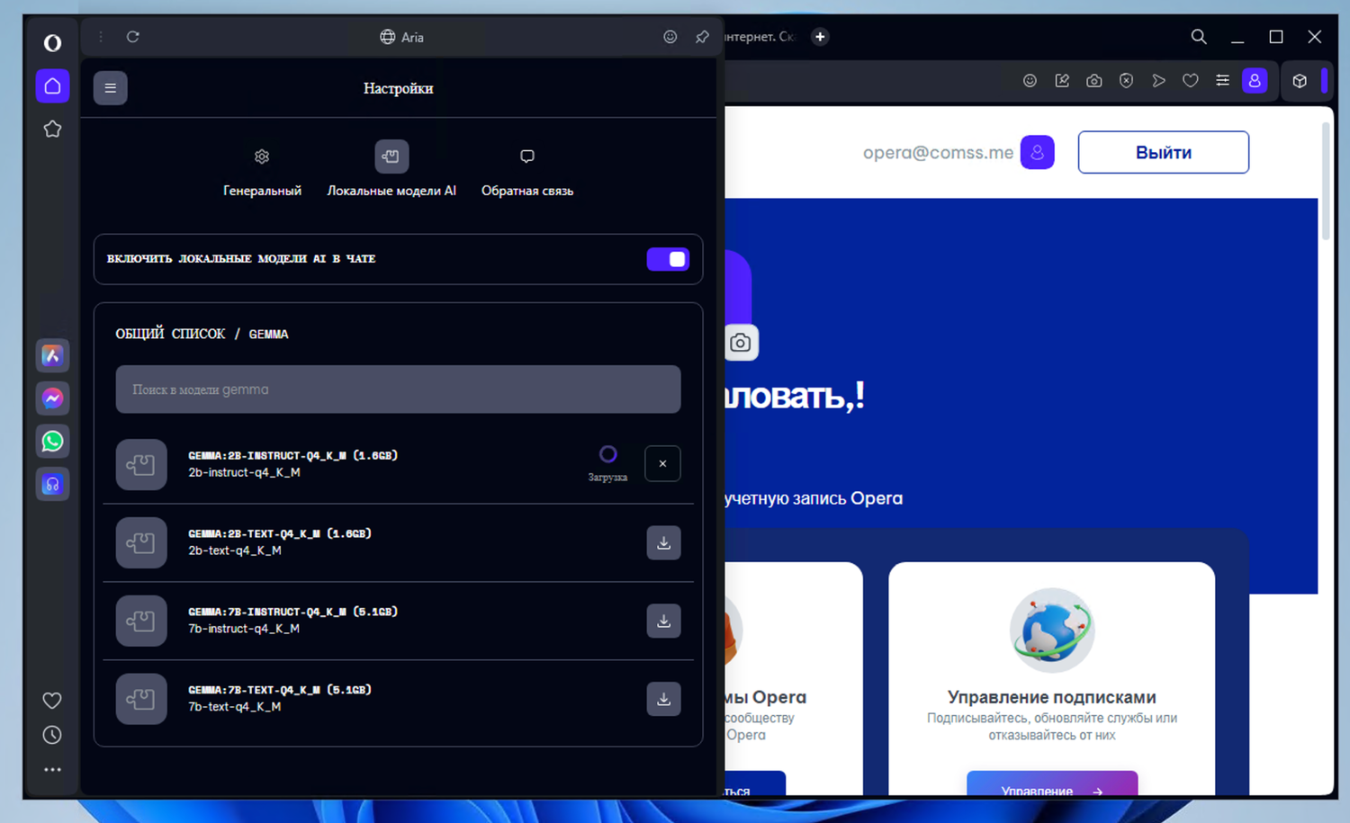
Task: Select the browser tab titled интернет
Action: [x=760, y=37]
